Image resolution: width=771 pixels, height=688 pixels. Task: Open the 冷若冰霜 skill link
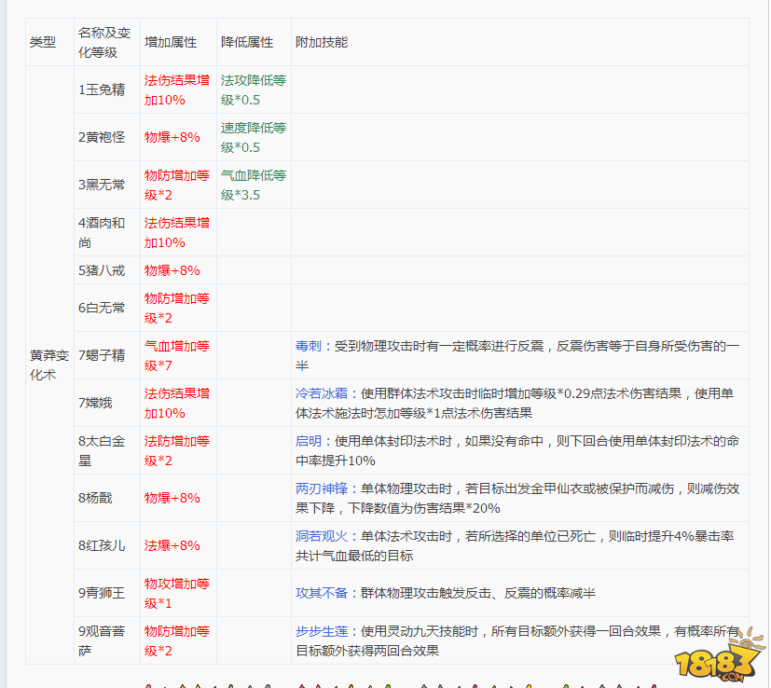tap(322, 393)
